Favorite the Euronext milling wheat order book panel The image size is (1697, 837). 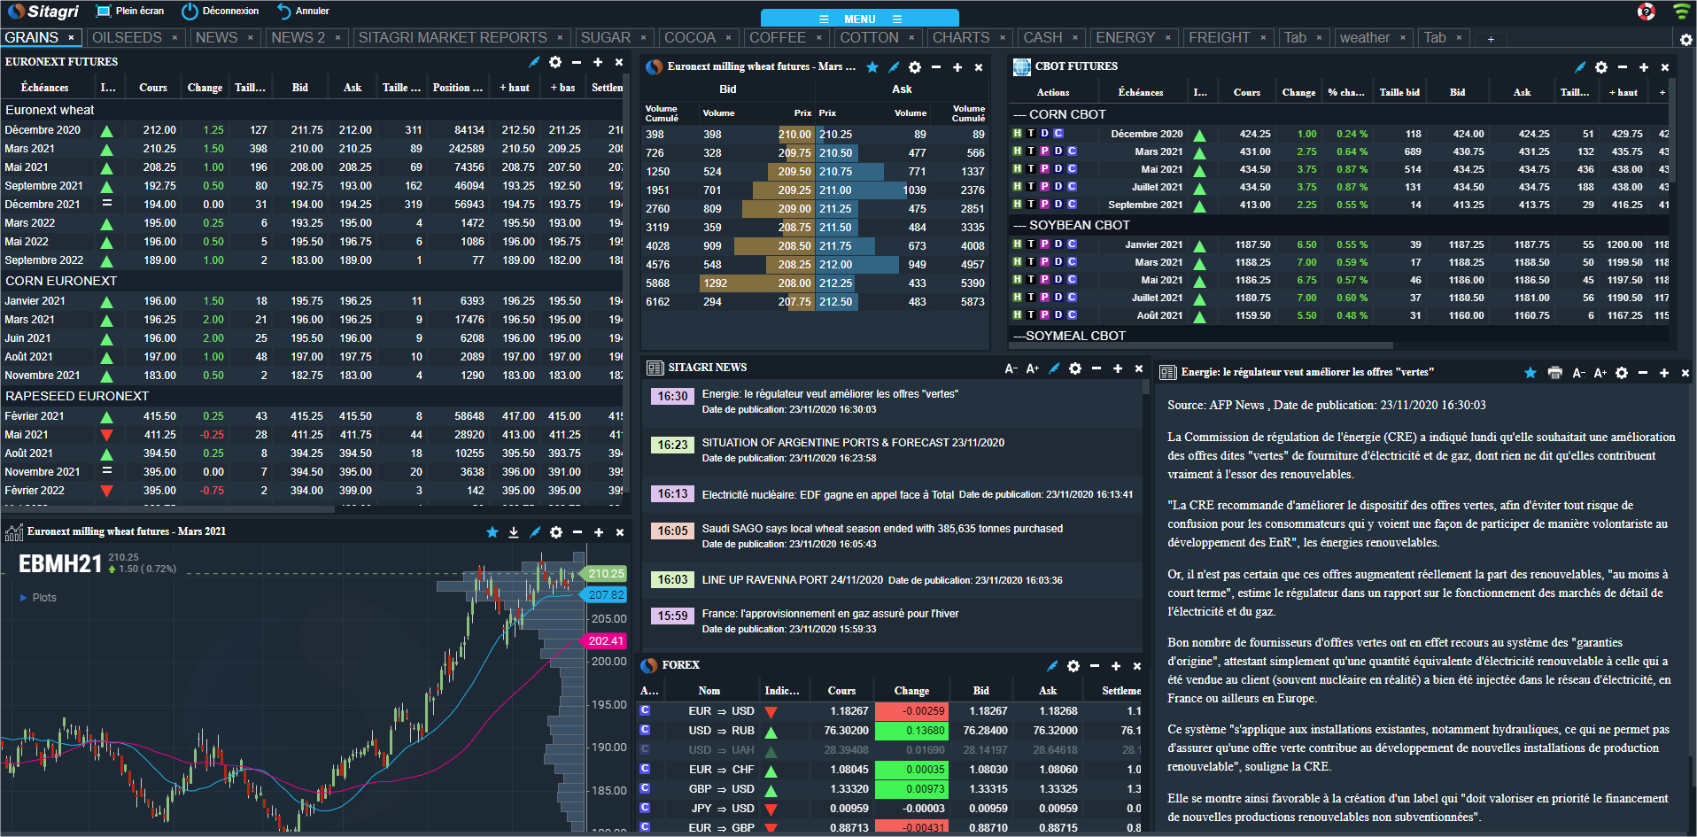tap(872, 67)
